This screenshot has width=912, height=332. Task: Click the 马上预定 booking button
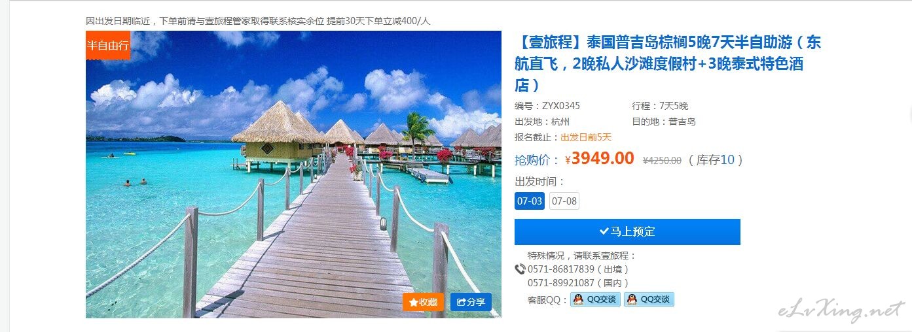(627, 232)
